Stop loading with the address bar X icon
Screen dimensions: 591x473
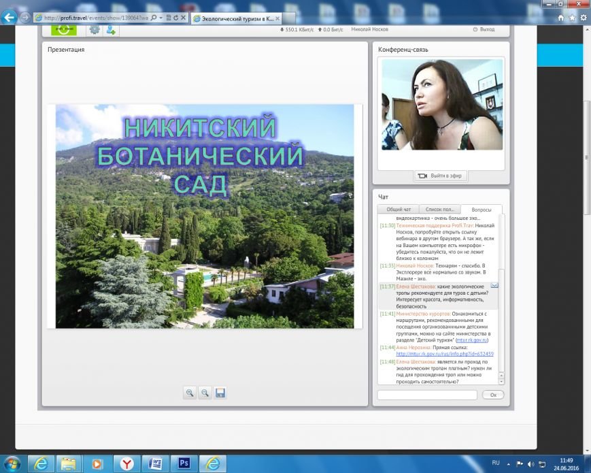tap(183, 18)
